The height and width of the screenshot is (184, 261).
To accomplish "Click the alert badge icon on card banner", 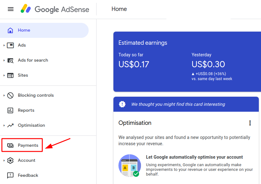I will tap(122, 104).
